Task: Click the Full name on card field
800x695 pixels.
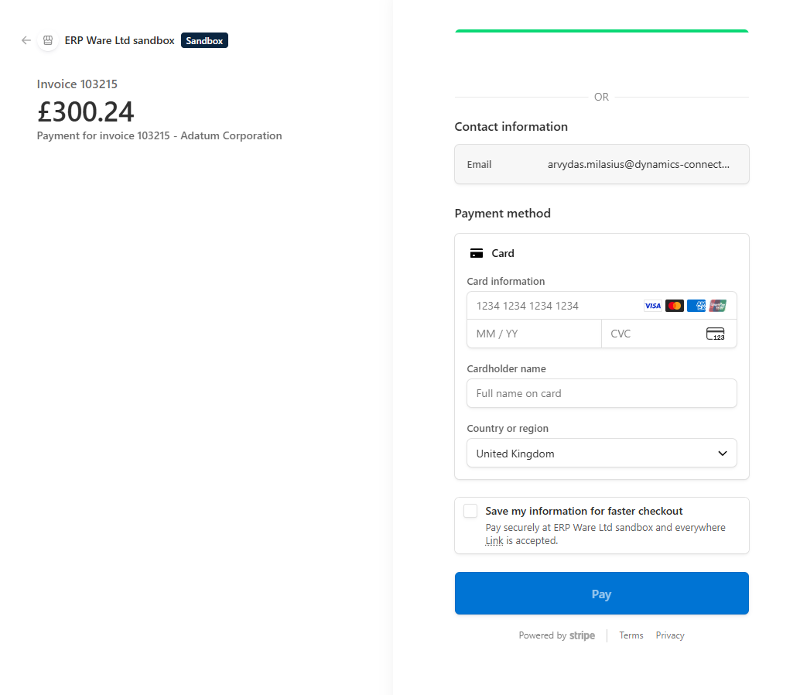Action: 602,393
